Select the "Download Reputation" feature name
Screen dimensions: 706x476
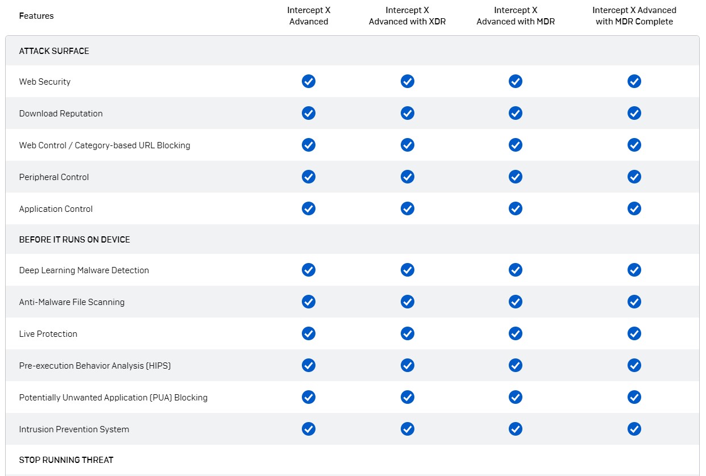coord(61,114)
